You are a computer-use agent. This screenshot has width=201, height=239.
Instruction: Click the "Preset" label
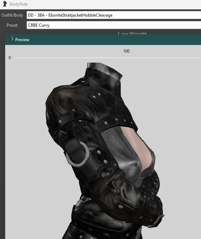tap(12, 25)
